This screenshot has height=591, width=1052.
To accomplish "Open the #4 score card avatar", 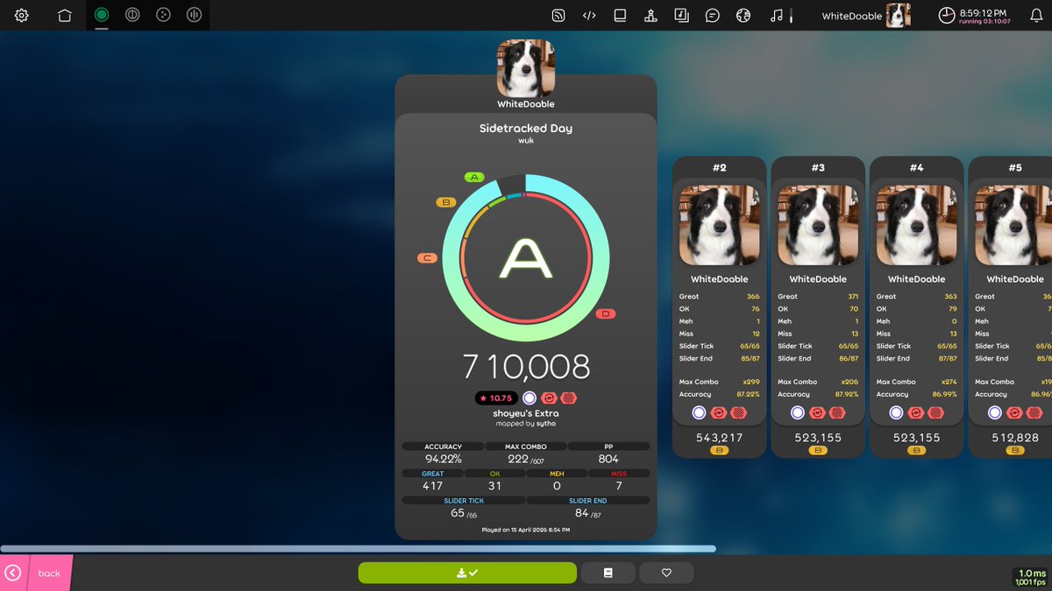I will click(916, 225).
